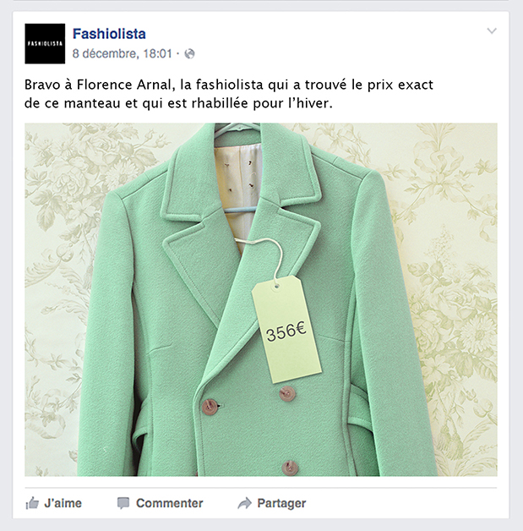Open the Fashiolista black logo avatar

[x=45, y=44]
